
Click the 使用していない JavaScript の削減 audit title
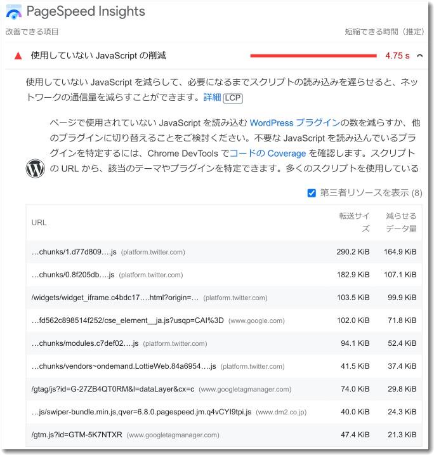pos(98,55)
